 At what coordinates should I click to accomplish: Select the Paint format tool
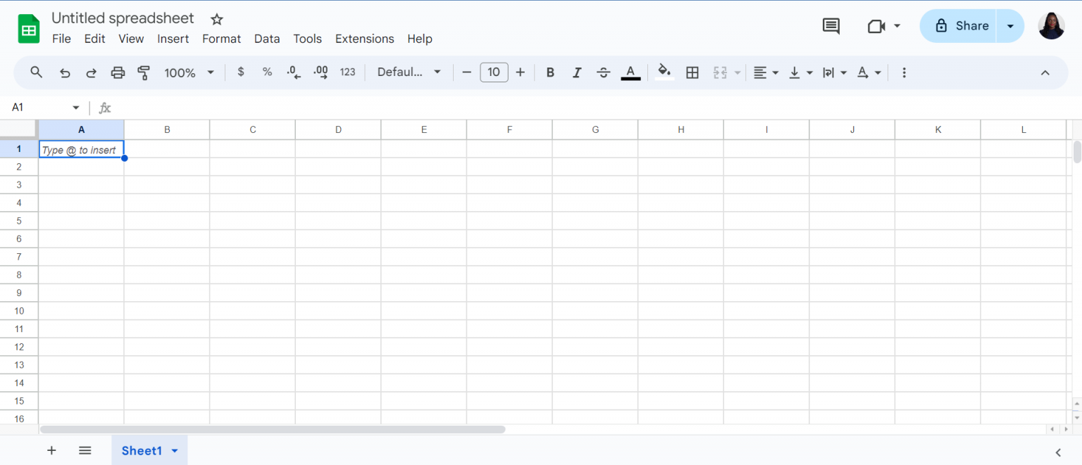point(144,72)
